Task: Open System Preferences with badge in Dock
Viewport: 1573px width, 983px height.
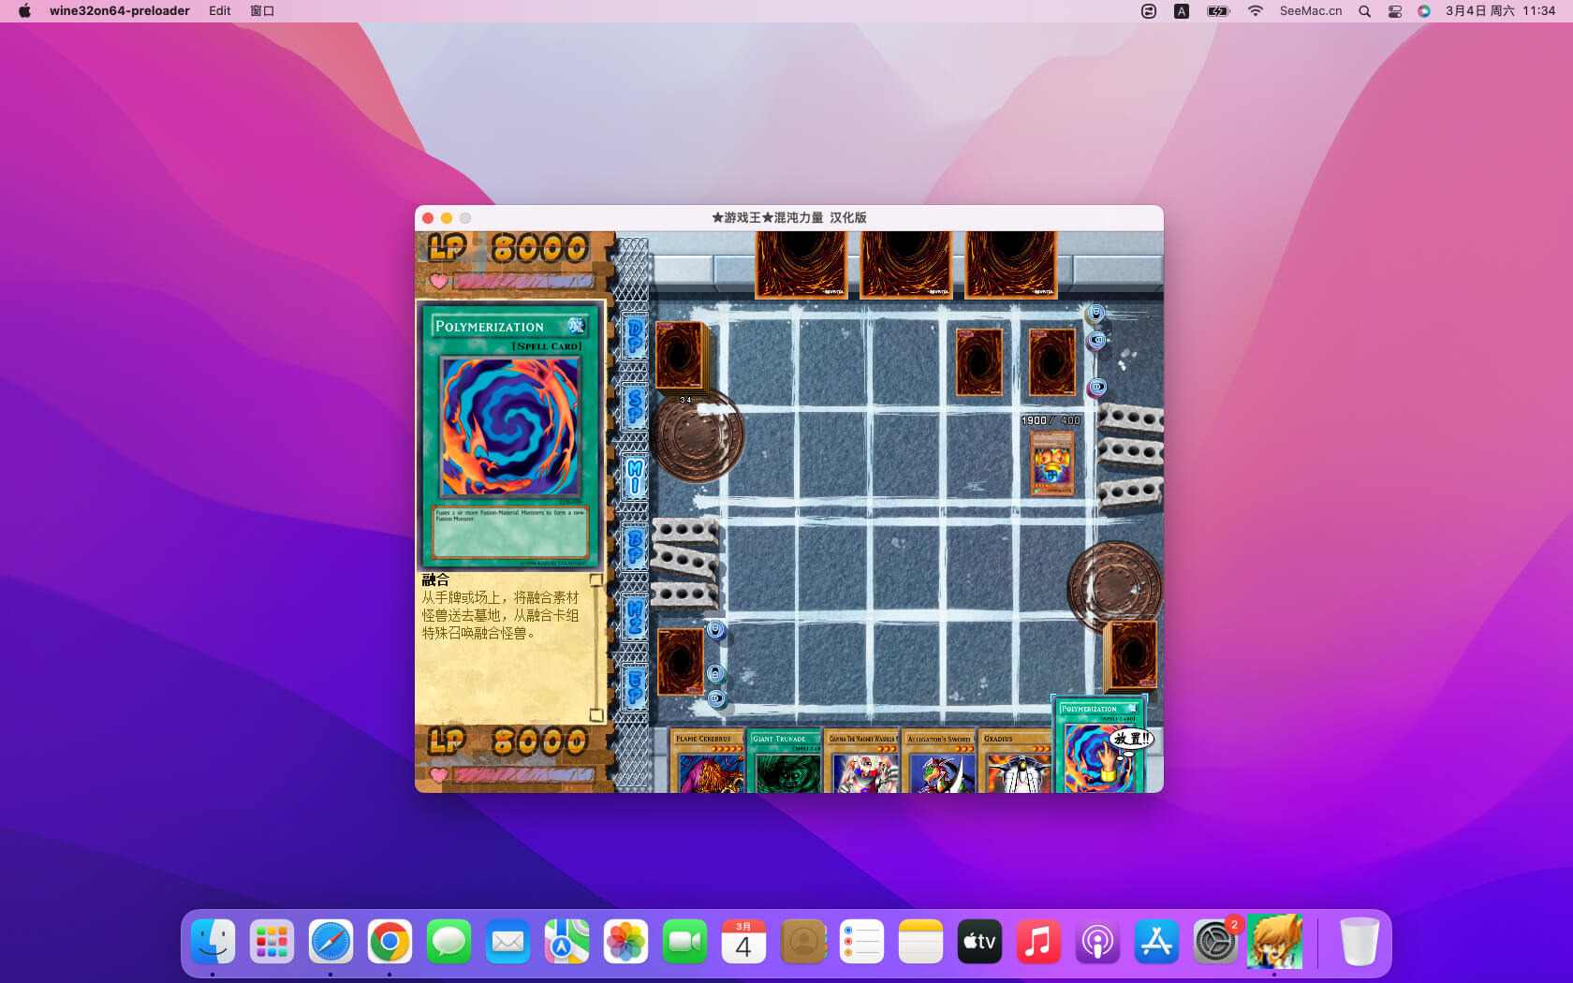Action: [x=1215, y=942]
